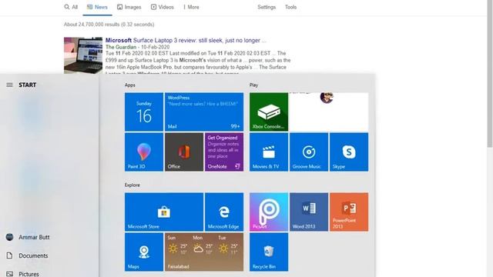The height and width of the screenshot is (277, 493).
Task: Launch PowerPoint 2013 tile
Action: tap(349, 212)
